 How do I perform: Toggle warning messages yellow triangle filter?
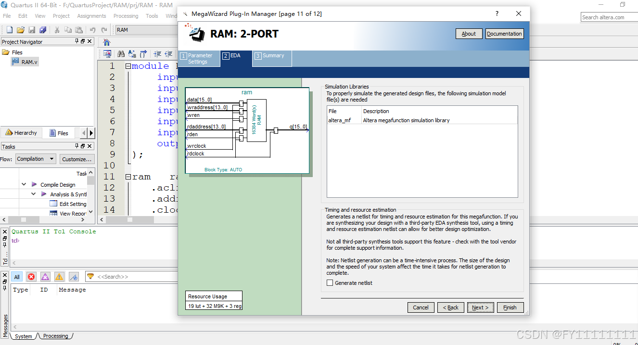(x=59, y=277)
